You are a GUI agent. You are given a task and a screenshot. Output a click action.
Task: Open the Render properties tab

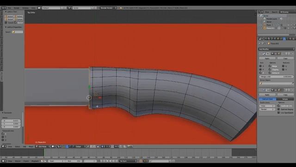[266, 39]
